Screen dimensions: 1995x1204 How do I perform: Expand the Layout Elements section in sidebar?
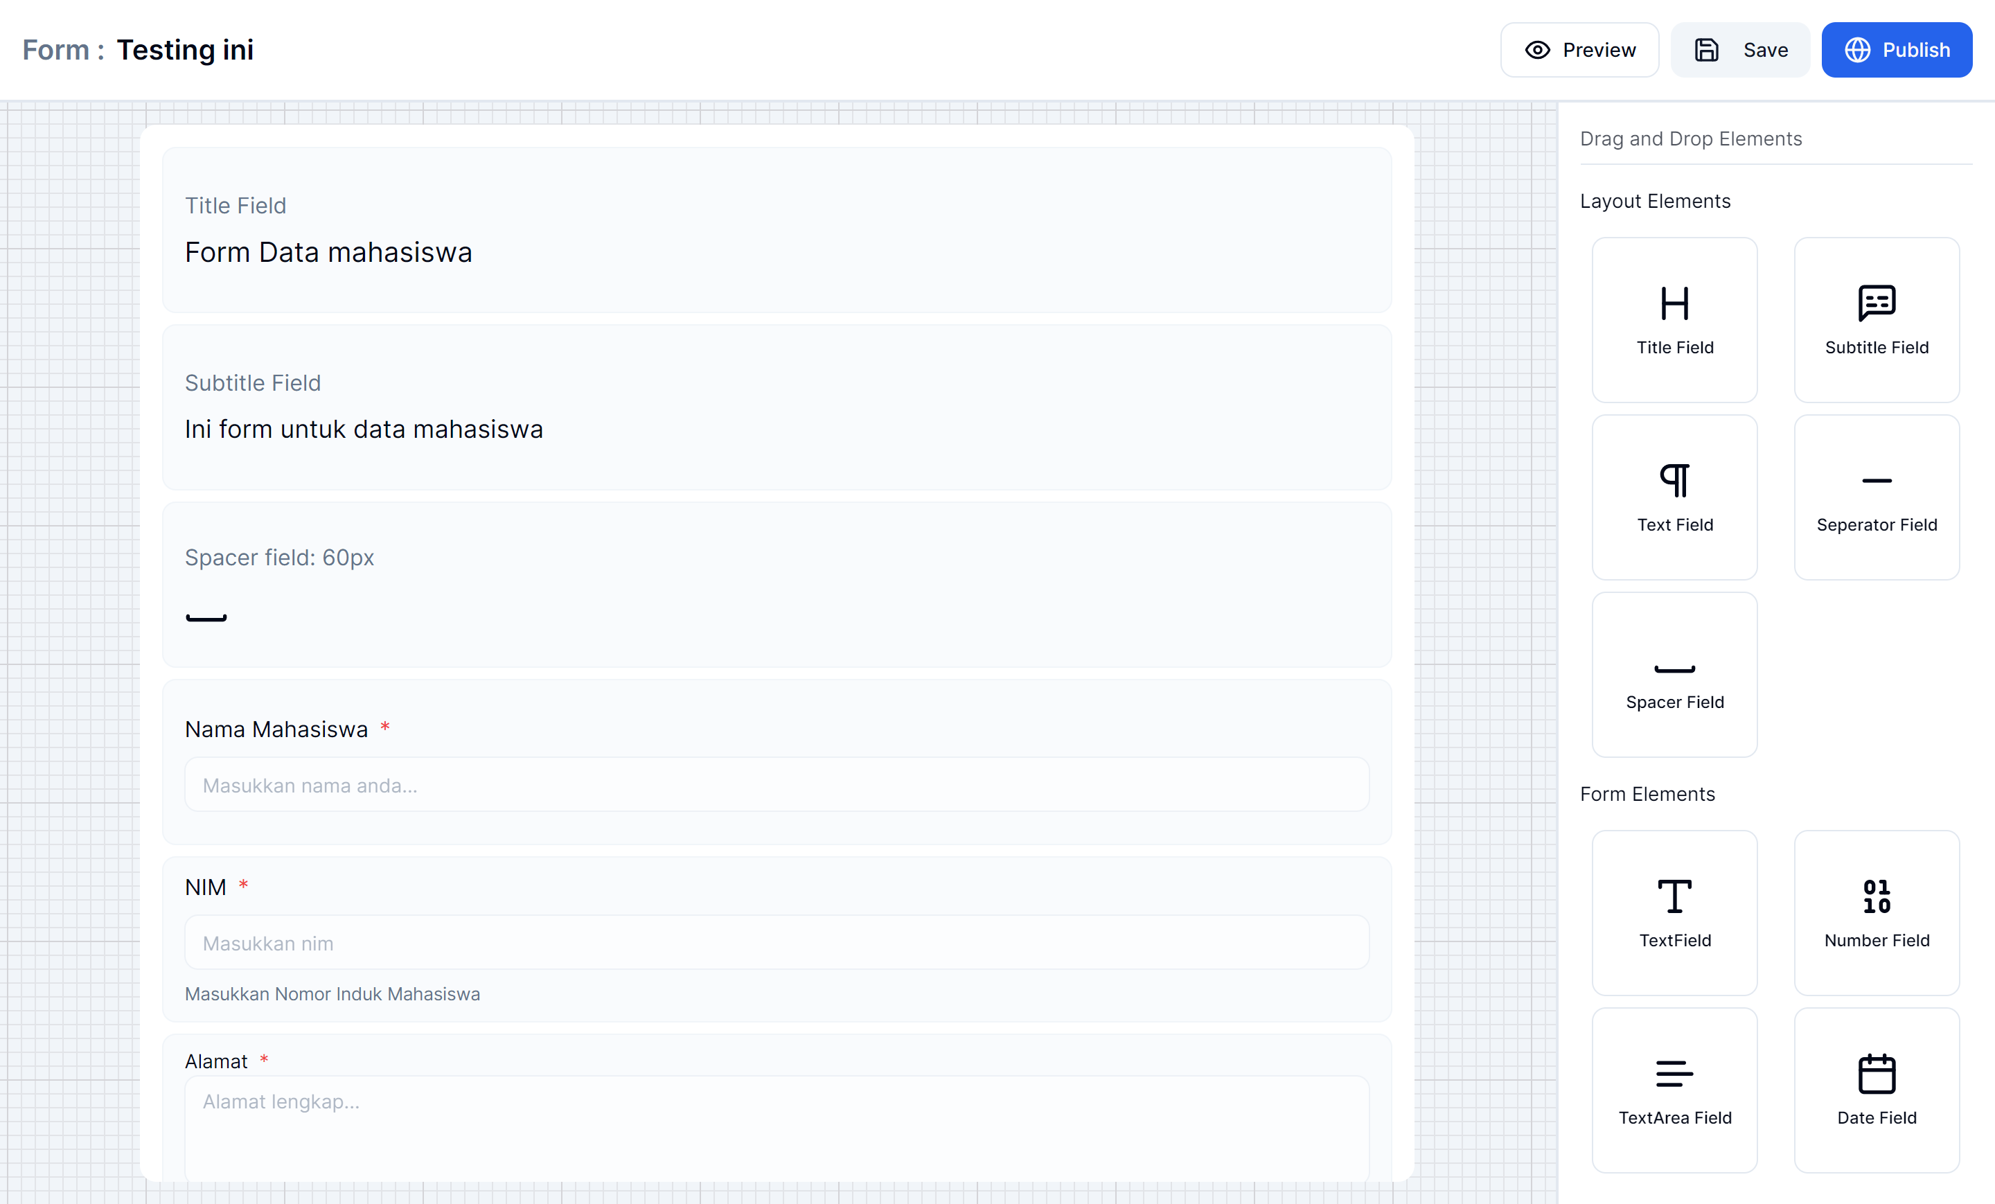(1656, 201)
